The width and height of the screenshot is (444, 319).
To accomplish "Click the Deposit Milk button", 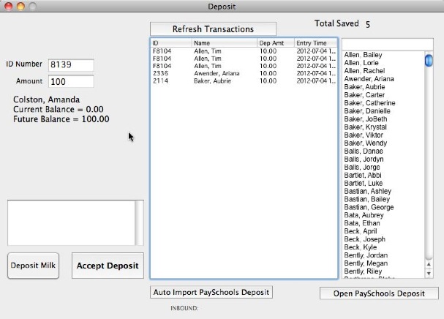I will point(33,266).
